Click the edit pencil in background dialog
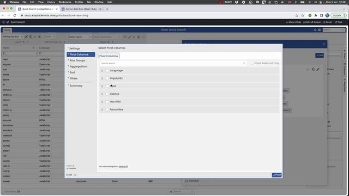The image size is (349, 196). [x=318, y=69]
